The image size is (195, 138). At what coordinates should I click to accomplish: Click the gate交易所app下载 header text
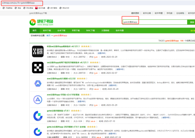click(x=38, y=13)
